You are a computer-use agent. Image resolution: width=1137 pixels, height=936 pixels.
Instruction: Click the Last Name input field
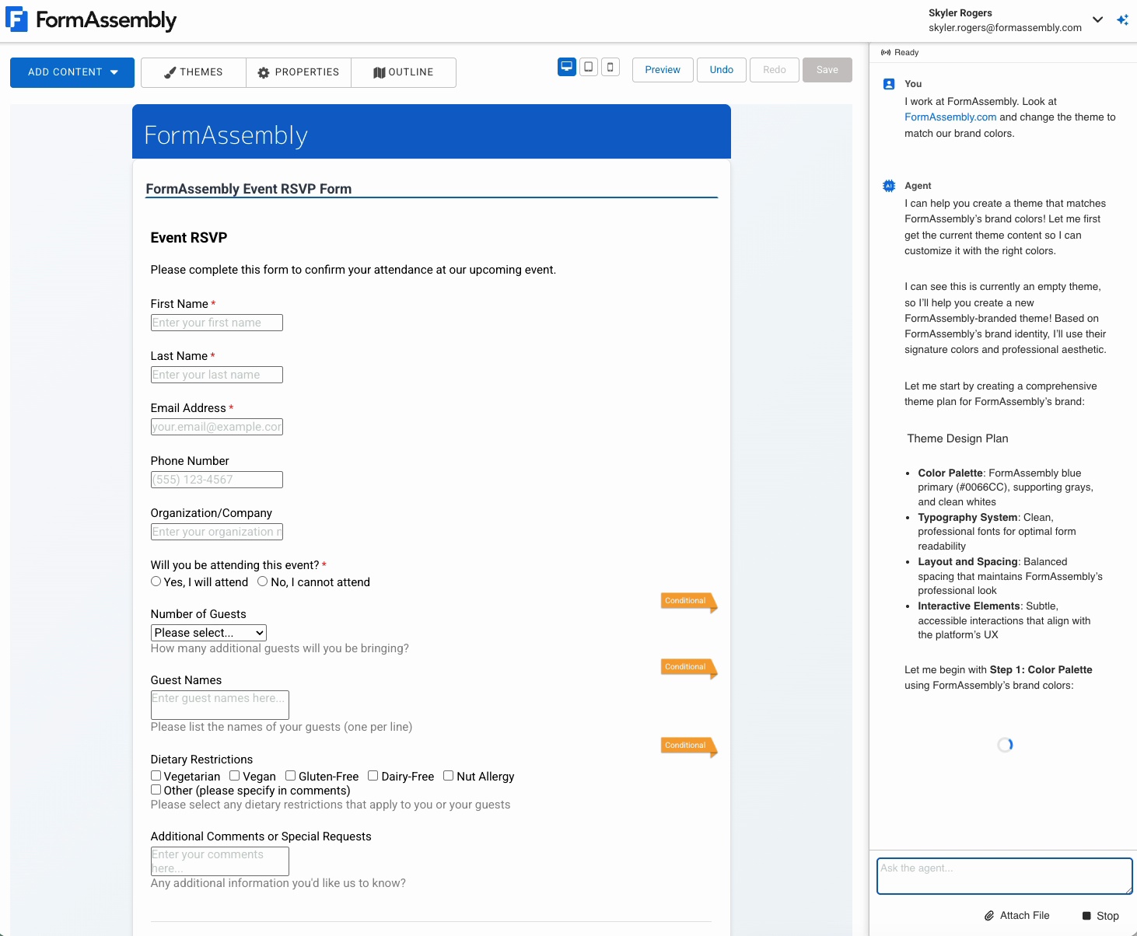[217, 375]
